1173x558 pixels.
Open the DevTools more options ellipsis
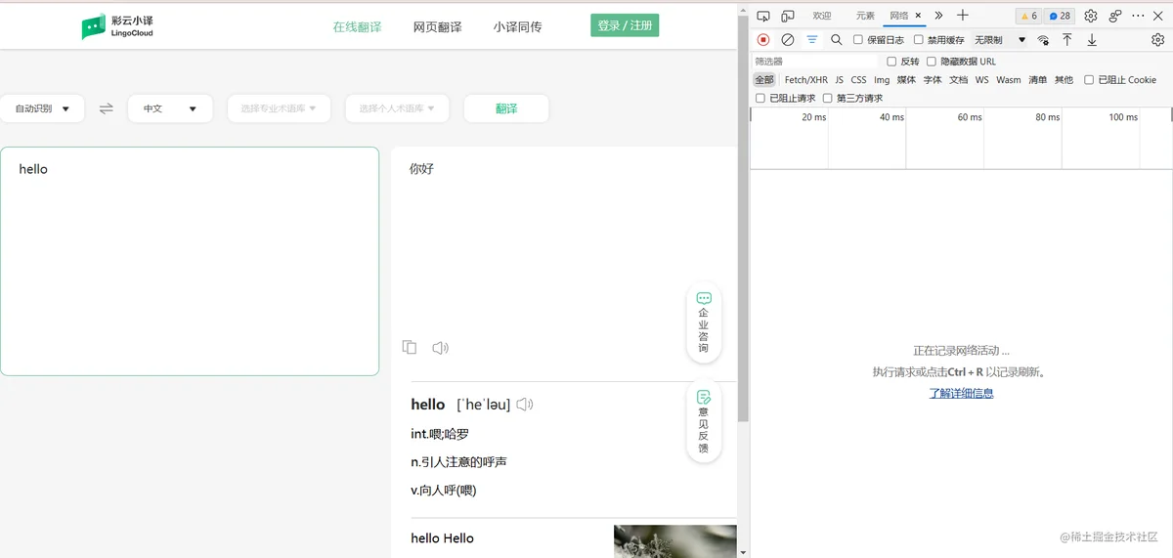1140,16
